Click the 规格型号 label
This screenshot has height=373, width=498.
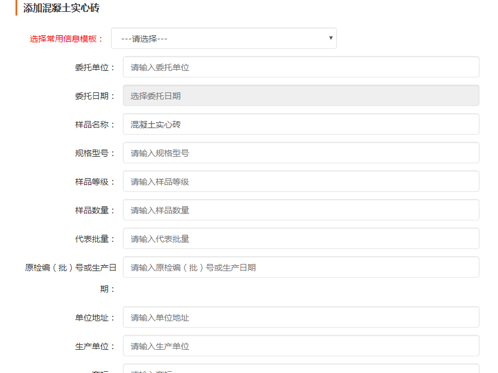point(95,153)
